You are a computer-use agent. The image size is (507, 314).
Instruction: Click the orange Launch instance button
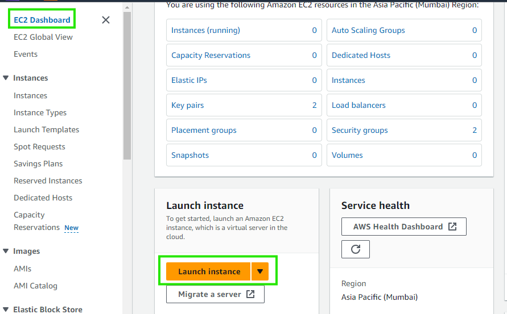[209, 271]
